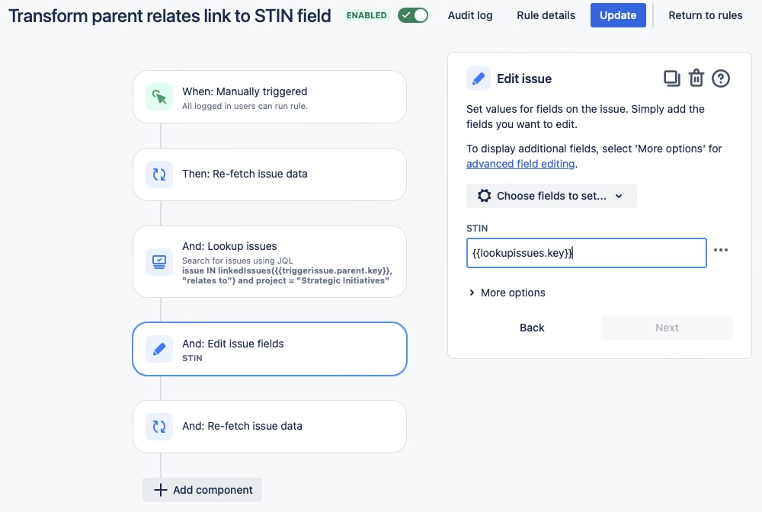Toggle the rule enabled switch off
The image size is (762, 512).
[x=412, y=15]
